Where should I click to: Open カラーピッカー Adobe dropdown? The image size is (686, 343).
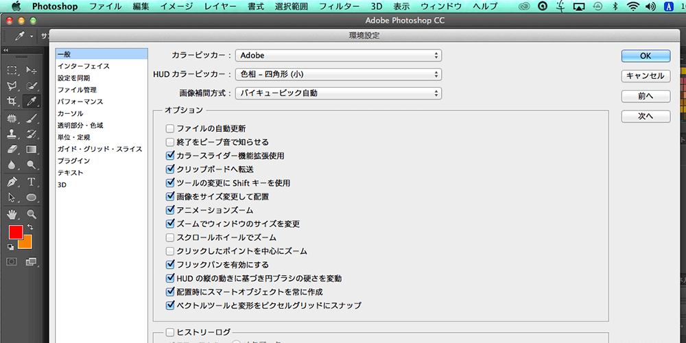[338, 56]
